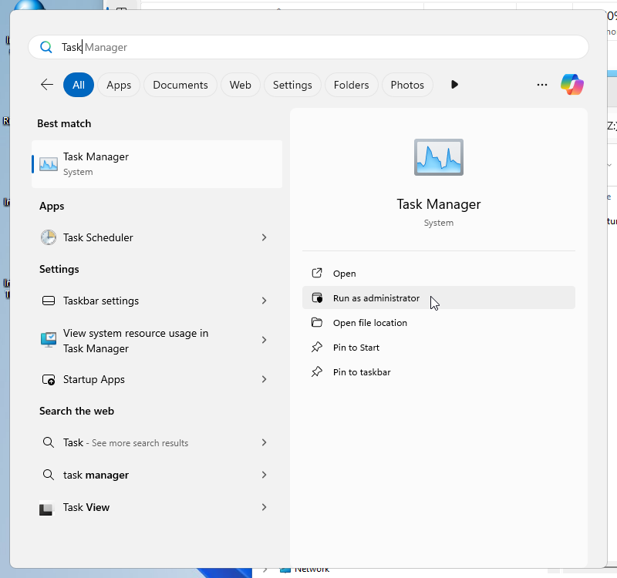Click the Task View icon
The image size is (617, 578).
click(x=46, y=508)
